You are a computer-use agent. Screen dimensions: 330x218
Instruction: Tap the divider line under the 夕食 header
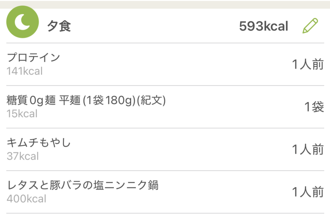[165, 43]
